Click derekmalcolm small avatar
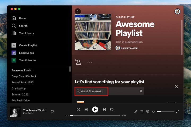 pyautogui.click(x=118, y=48)
